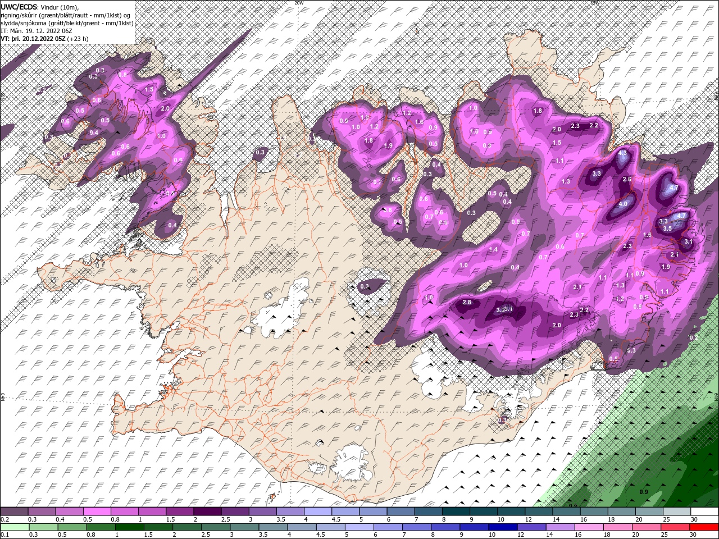Click the 4.0 snowfall value on map

623,204
